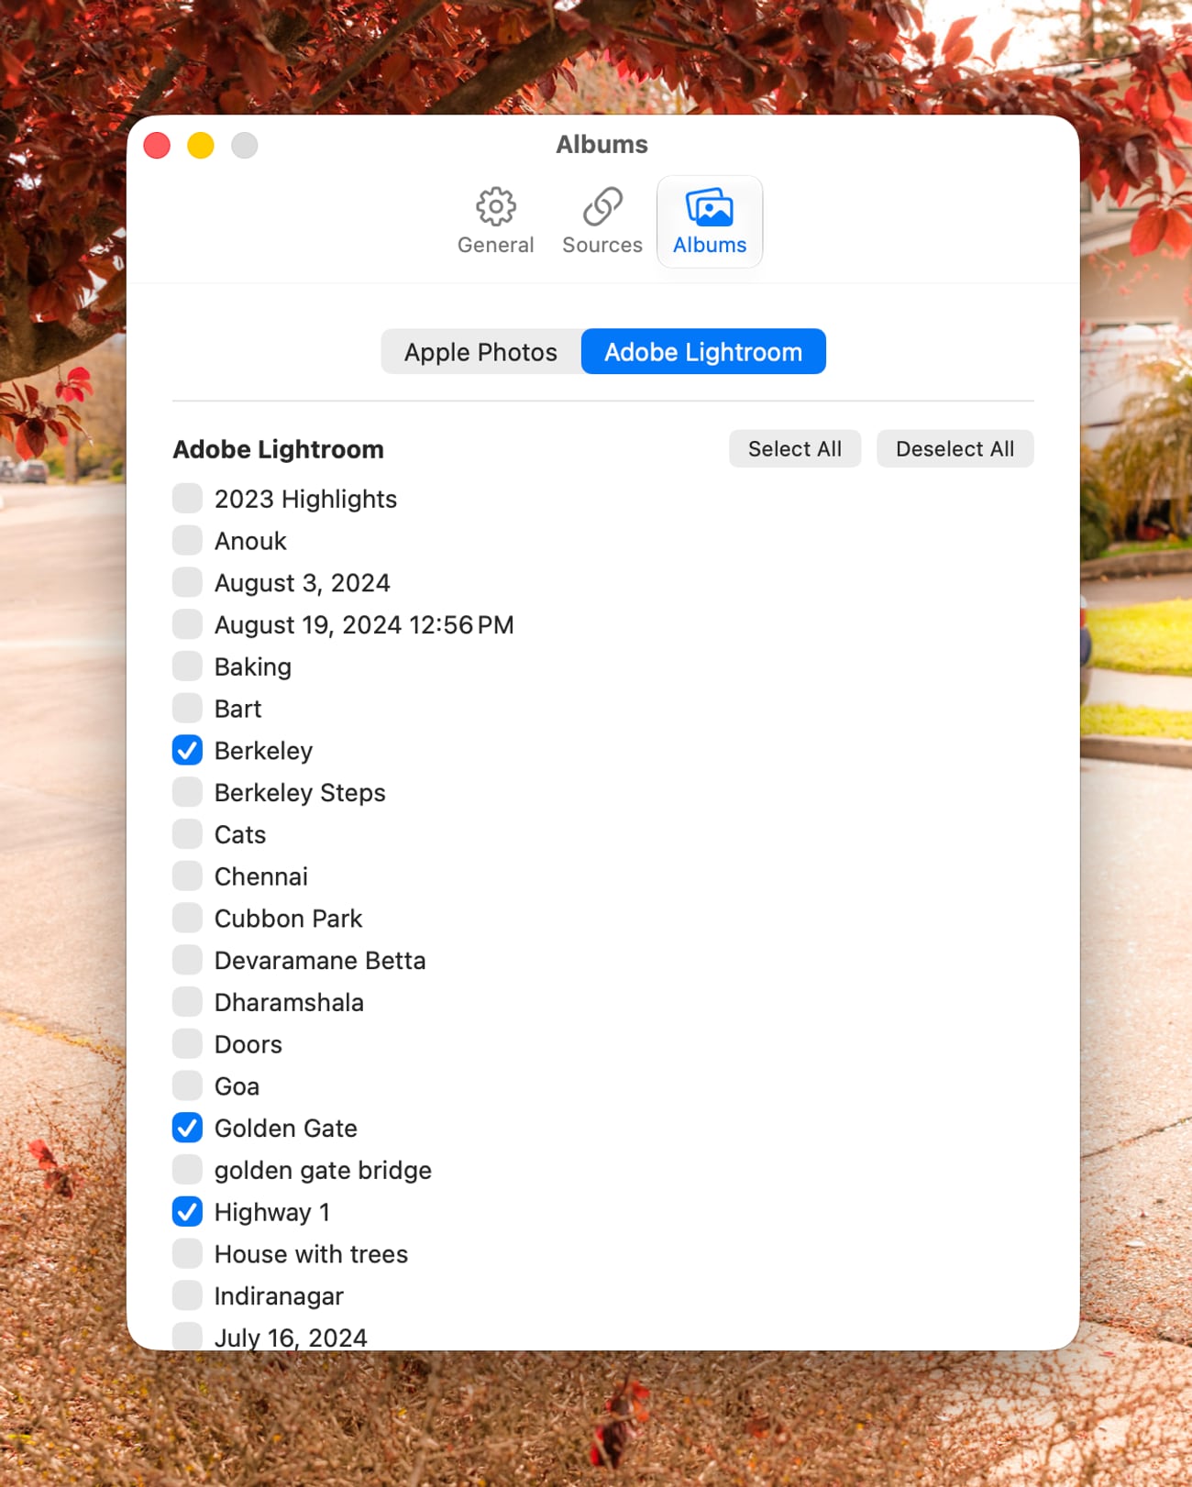The image size is (1192, 1487).
Task: Click the Chennai album name
Action: pos(261,877)
